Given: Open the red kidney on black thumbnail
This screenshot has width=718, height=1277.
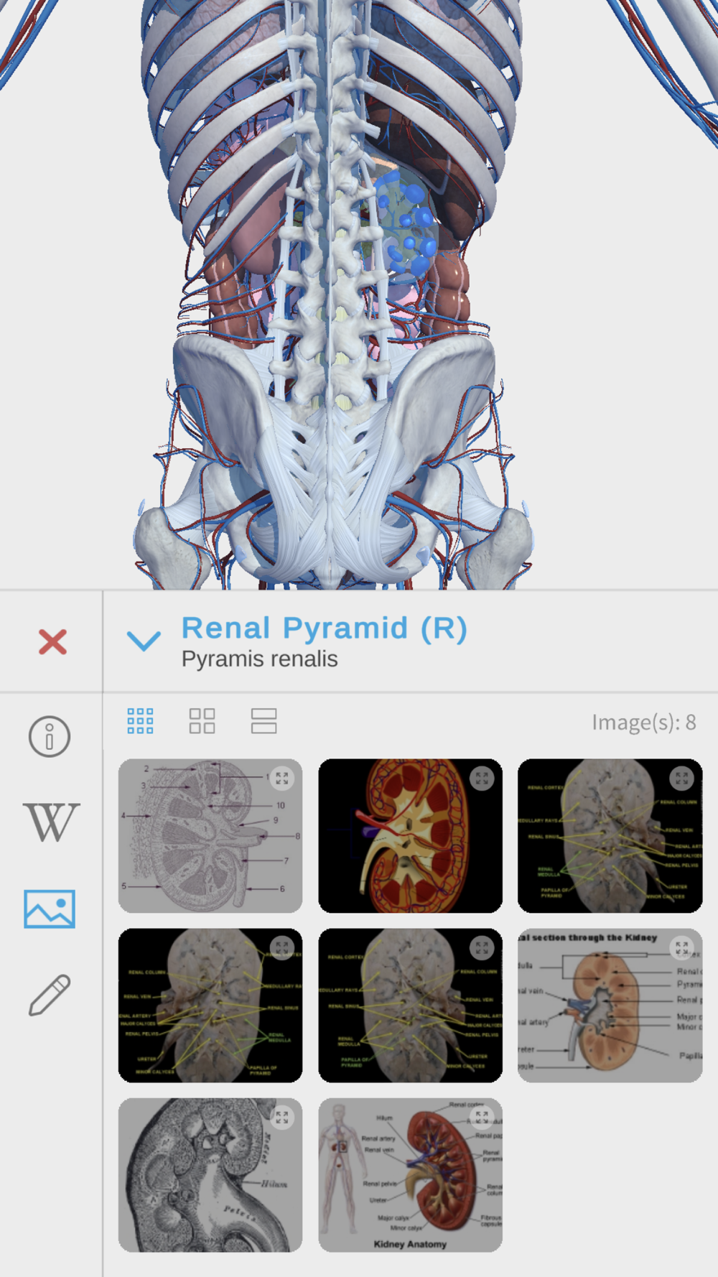Looking at the screenshot, I should coord(410,836).
